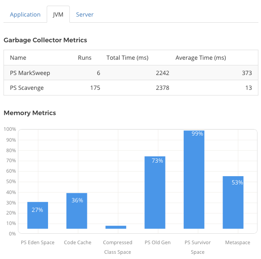Click the Code Cache 36% bar
Viewport: 261px width, 259px height.
pyautogui.click(x=77, y=211)
